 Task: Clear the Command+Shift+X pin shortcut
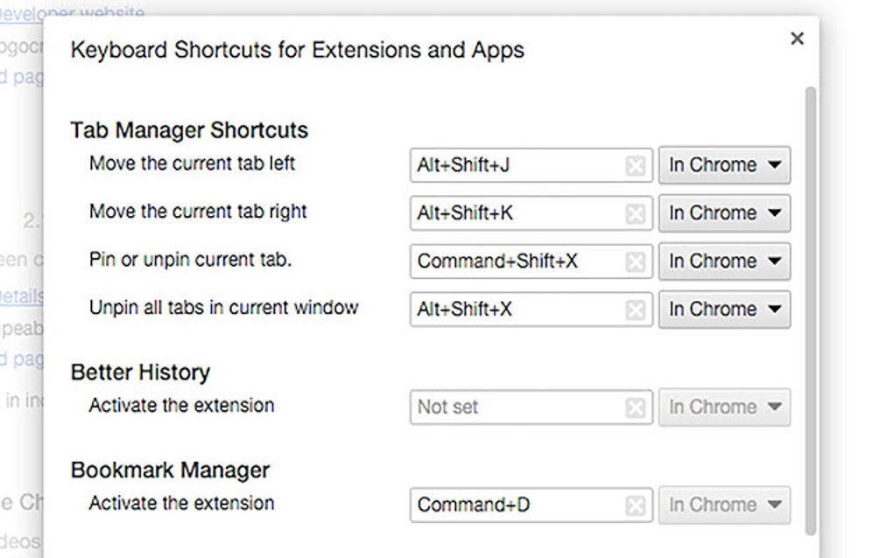coord(636,261)
